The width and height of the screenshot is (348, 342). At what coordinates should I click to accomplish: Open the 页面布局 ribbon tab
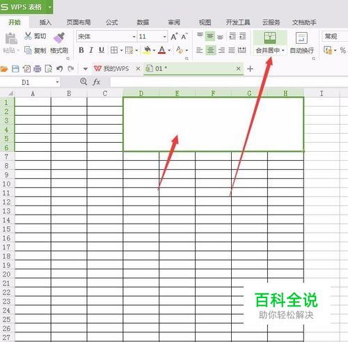(x=79, y=22)
